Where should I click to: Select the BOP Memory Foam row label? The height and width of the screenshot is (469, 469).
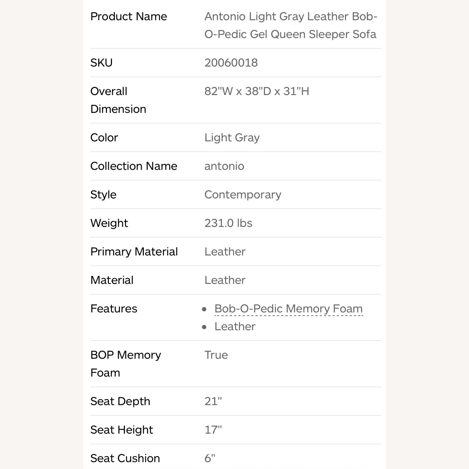pyautogui.click(x=125, y=364)
